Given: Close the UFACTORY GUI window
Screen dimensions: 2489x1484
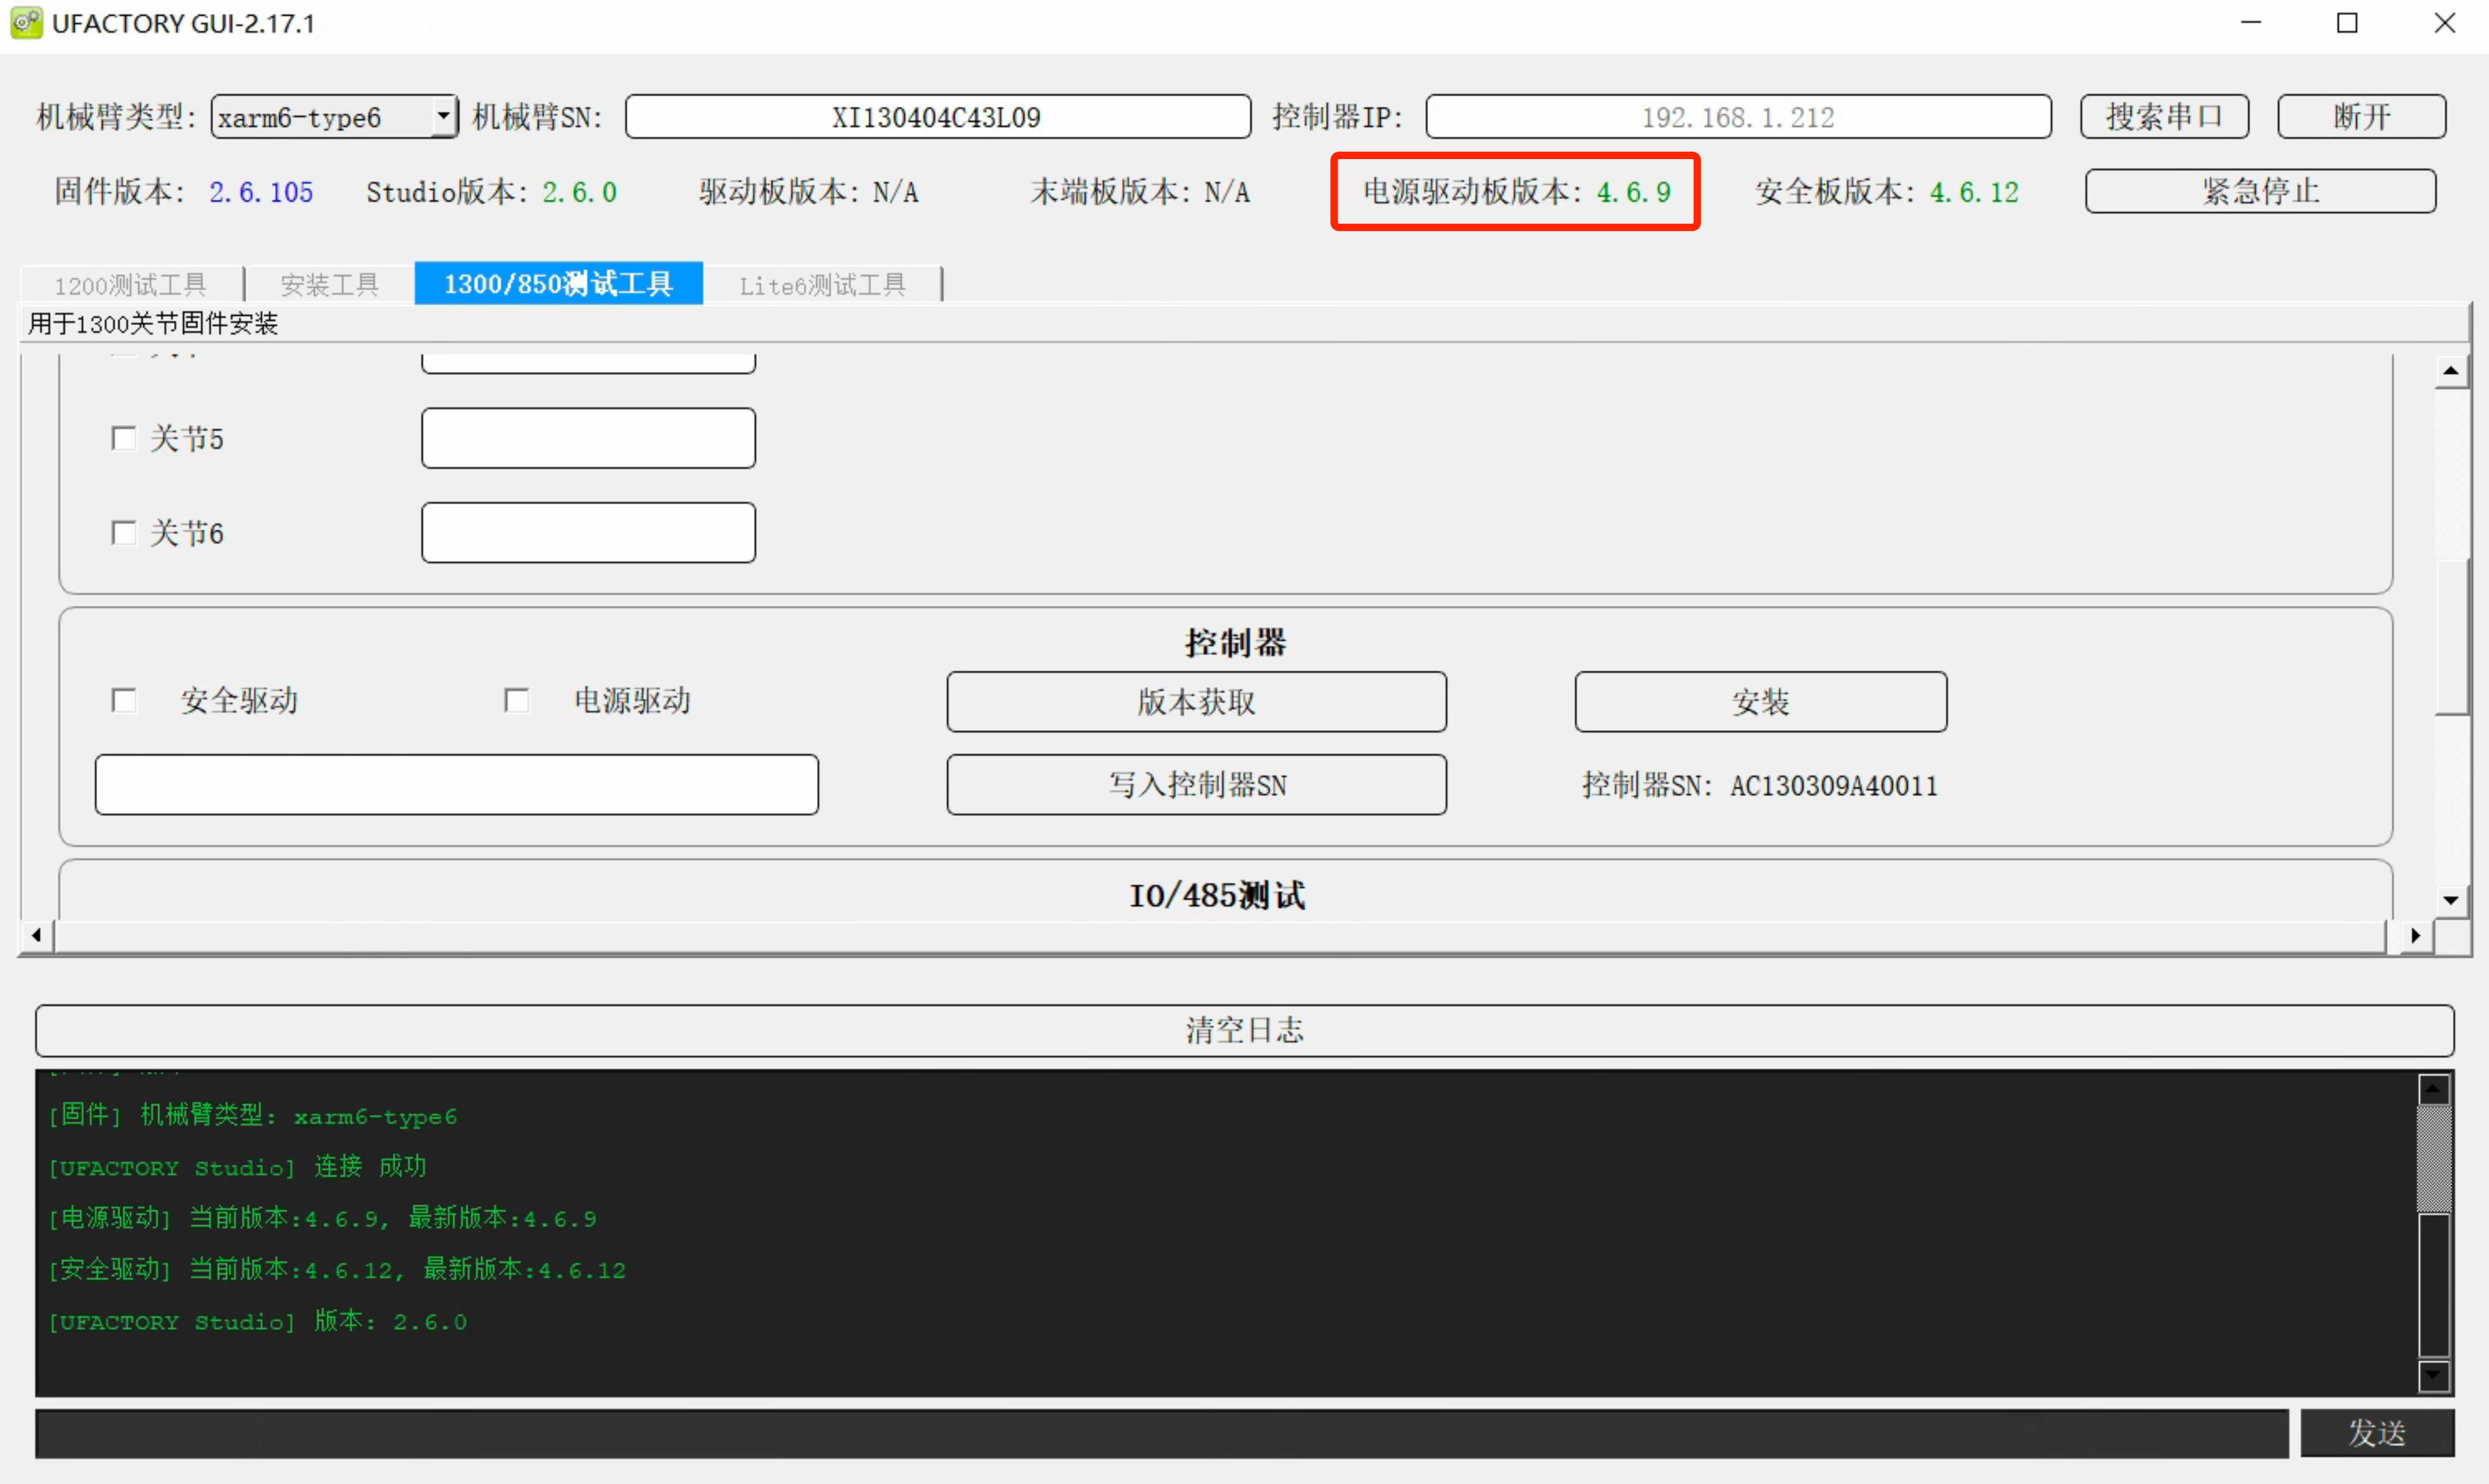Looking at the screenshot, I should tap(2445, 23).
